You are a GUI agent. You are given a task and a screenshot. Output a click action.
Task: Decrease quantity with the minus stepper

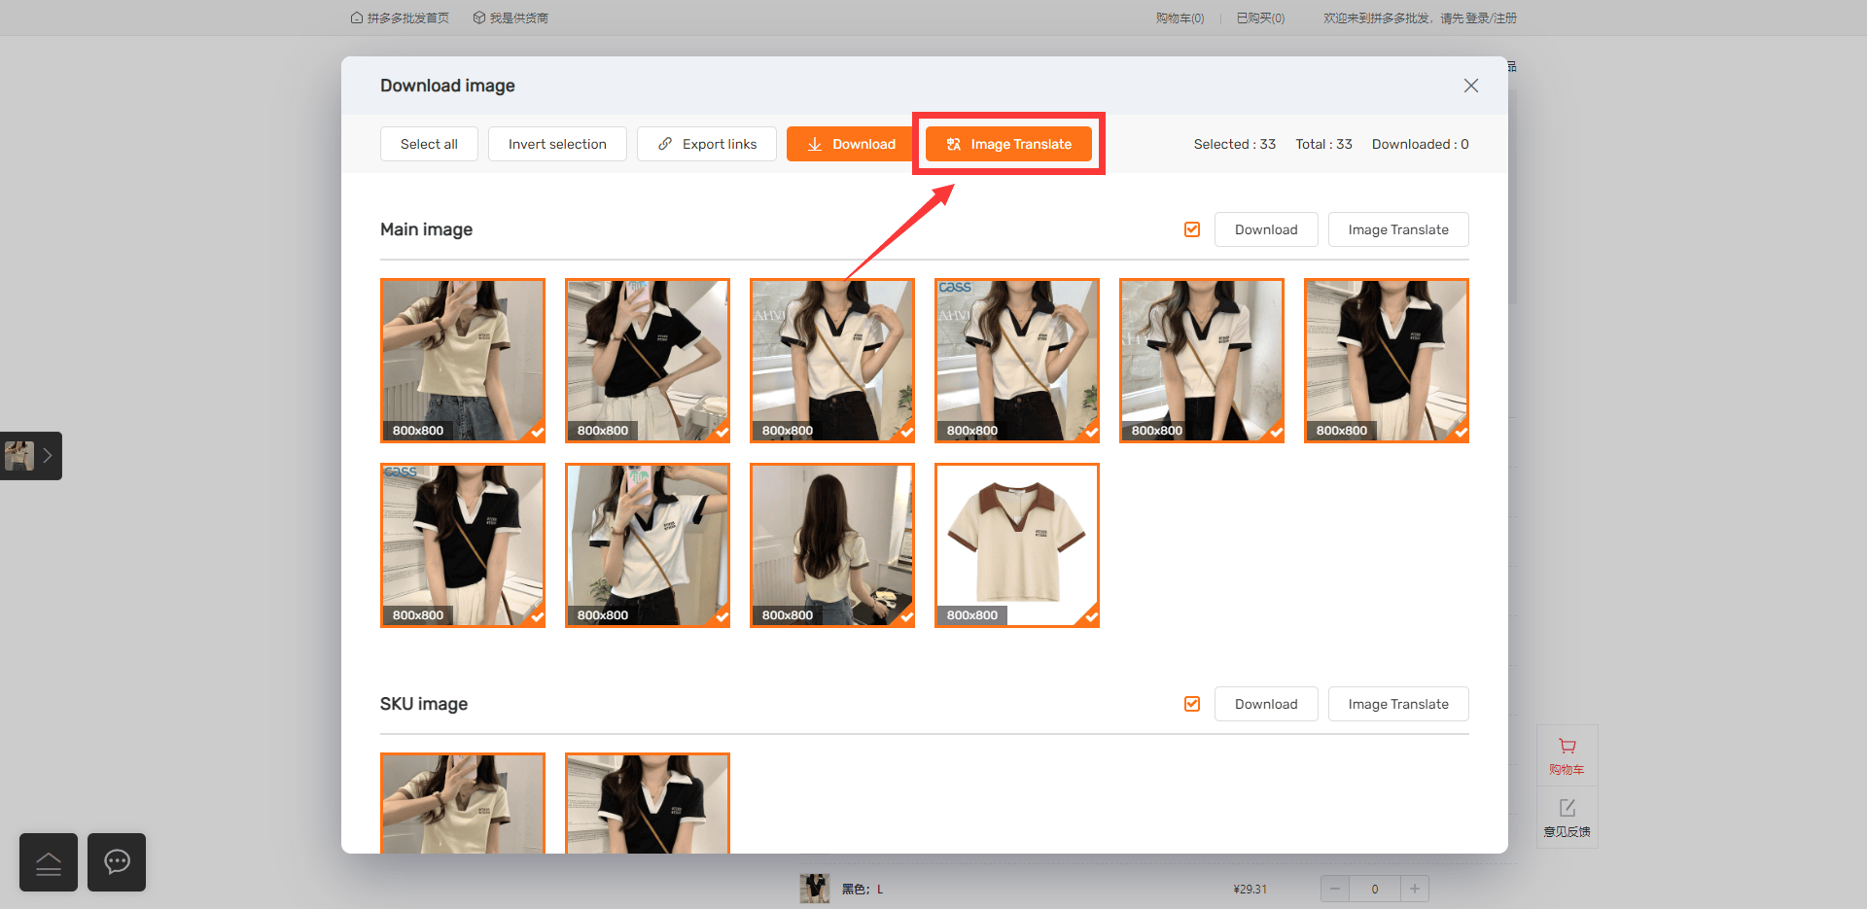[1335, 889]
